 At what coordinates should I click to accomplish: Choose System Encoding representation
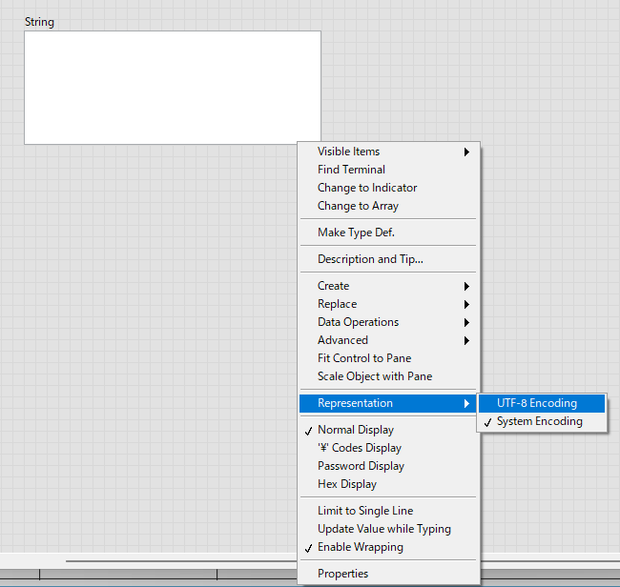pos(542,421)
